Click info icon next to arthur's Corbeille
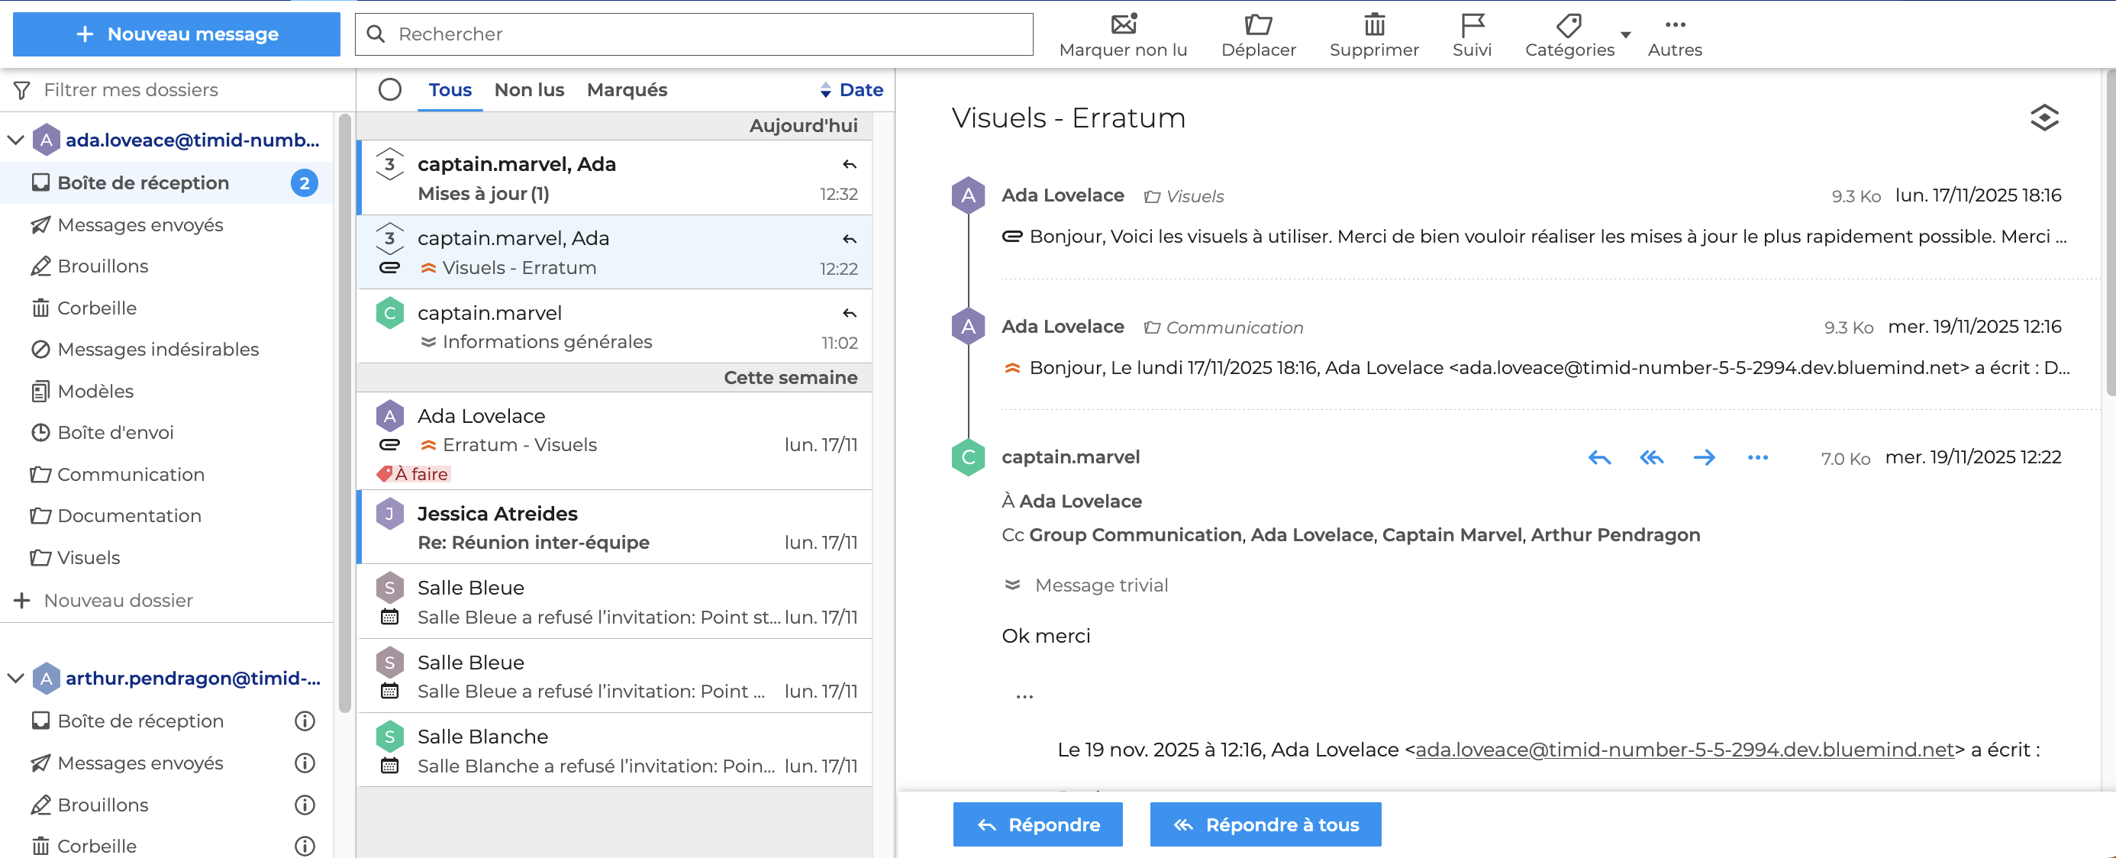Viewport: 2116px width, 858px height. point(305,846)
